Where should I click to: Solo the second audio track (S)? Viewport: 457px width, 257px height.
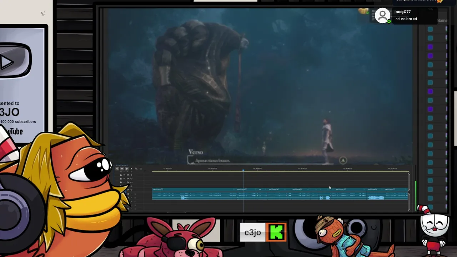click(135, 198)
